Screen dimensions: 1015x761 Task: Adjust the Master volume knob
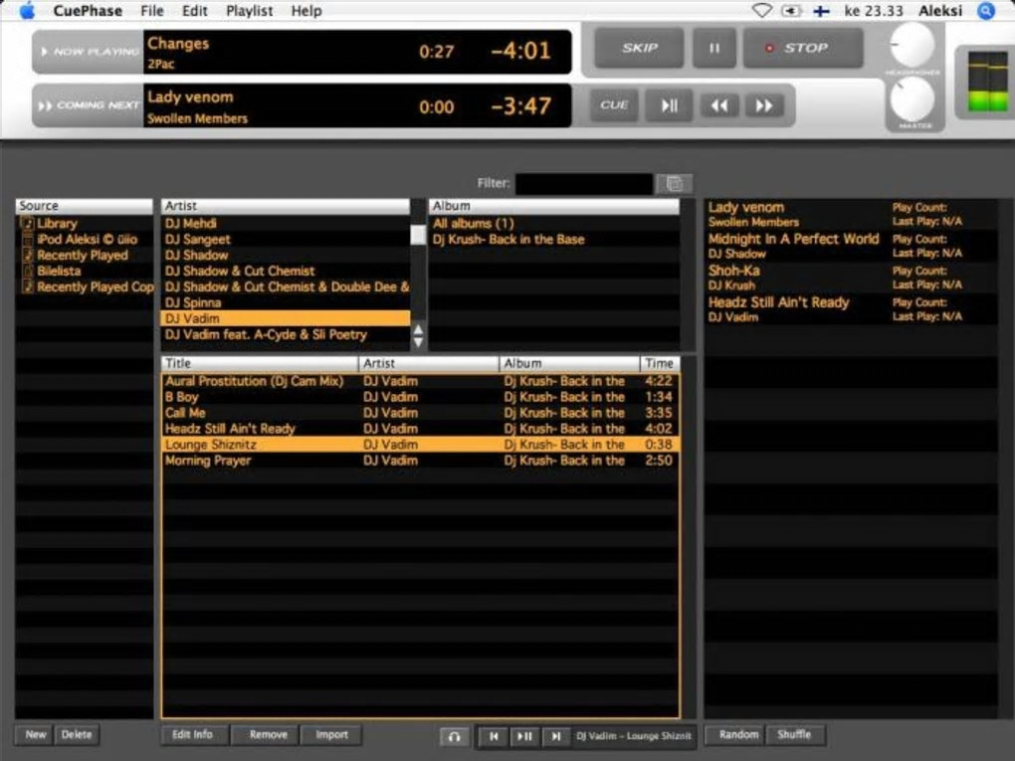(913, 99)
